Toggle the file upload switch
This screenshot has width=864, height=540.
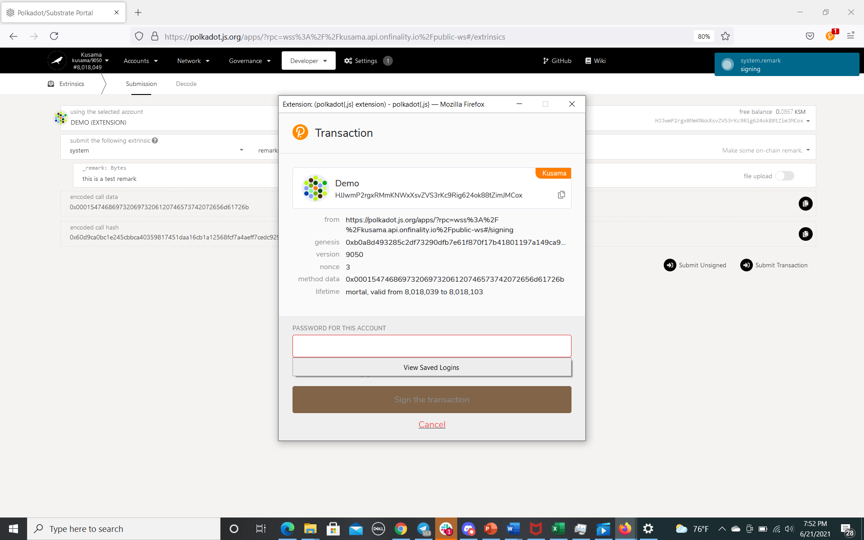(x=784, y=176)
